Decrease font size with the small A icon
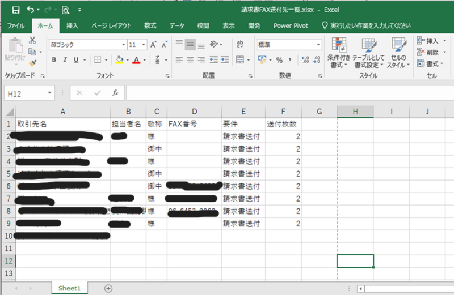This screenshot has height=295, width=454. 165,45
